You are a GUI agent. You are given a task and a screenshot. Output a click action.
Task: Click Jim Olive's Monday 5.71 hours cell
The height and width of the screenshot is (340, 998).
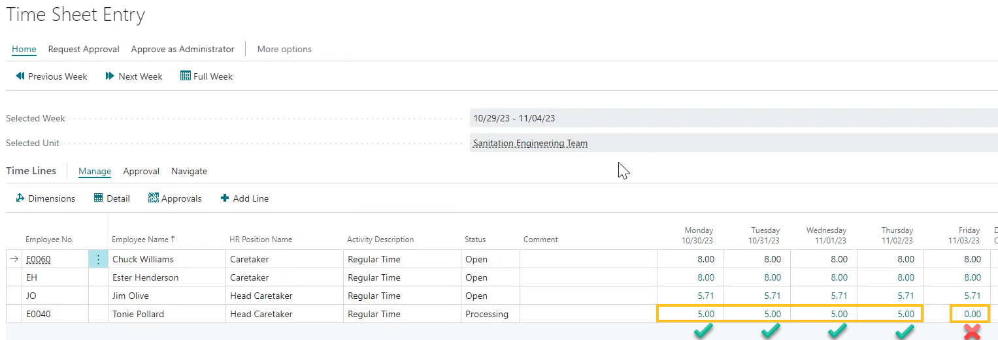(x=690, y=296)
